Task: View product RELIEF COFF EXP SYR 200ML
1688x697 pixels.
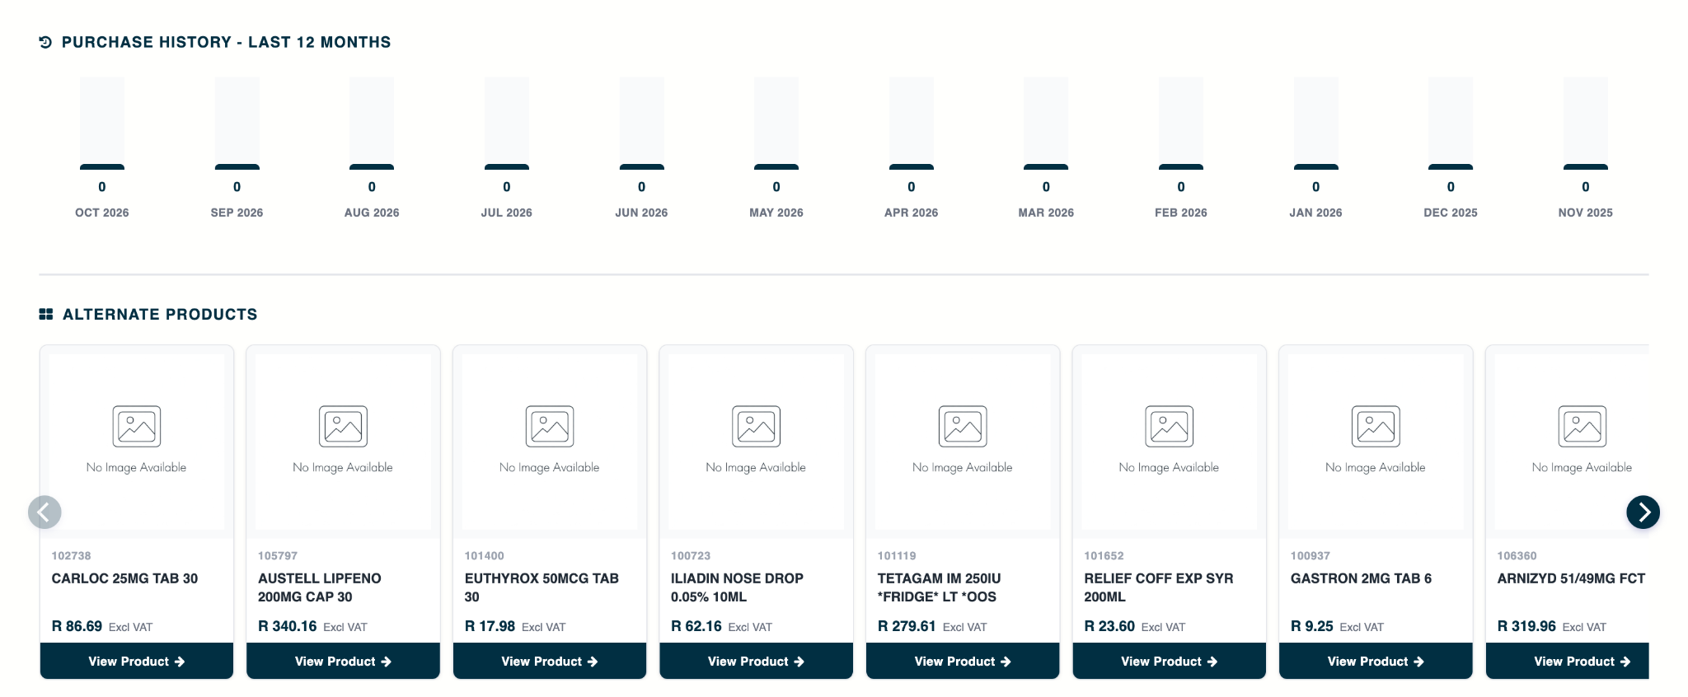Action: point(1169,662)
